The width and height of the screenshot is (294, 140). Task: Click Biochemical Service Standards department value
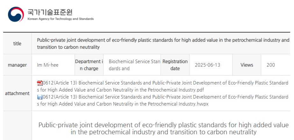pos(134,65)
